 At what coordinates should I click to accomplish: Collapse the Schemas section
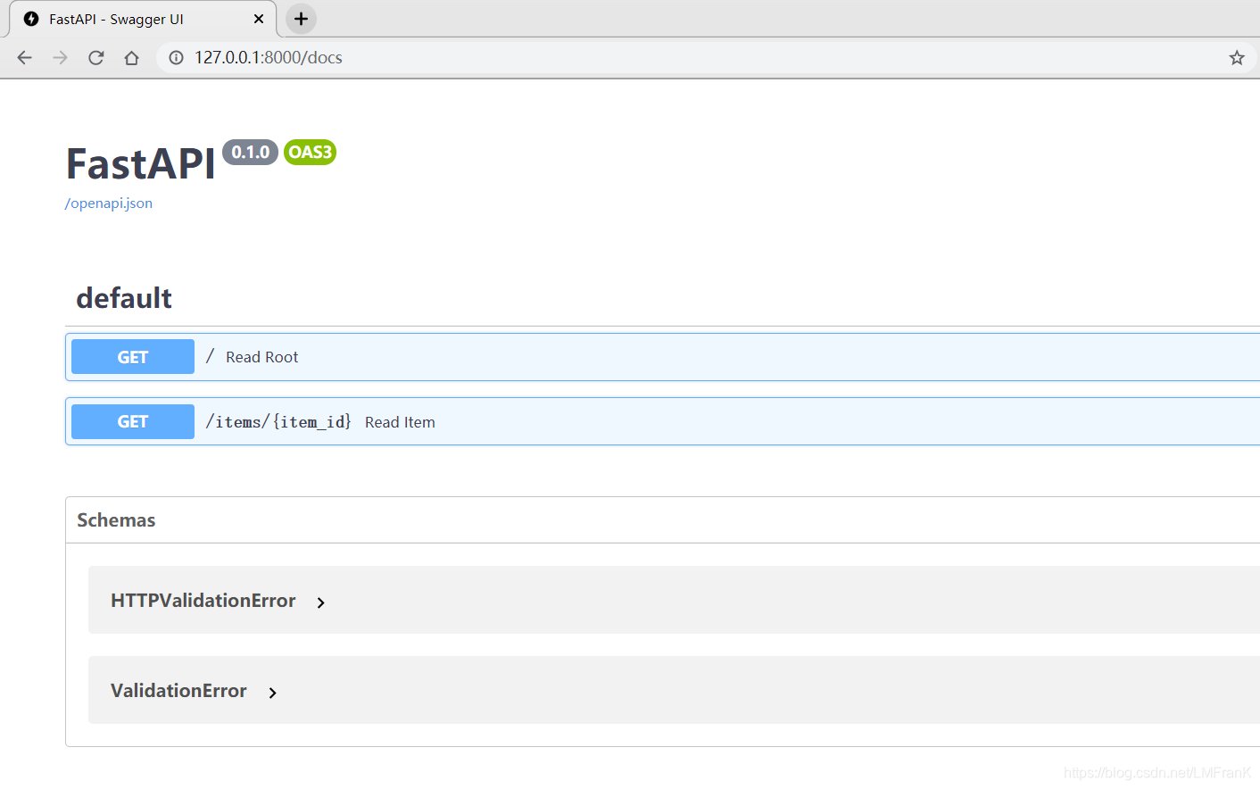[x=116, y=520]
